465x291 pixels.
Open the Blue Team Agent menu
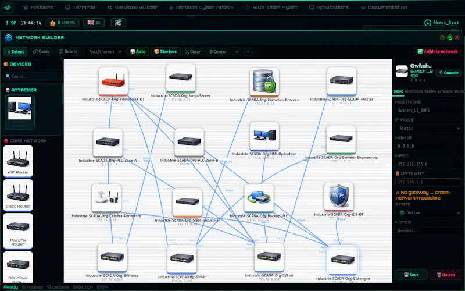pos(271,8)
